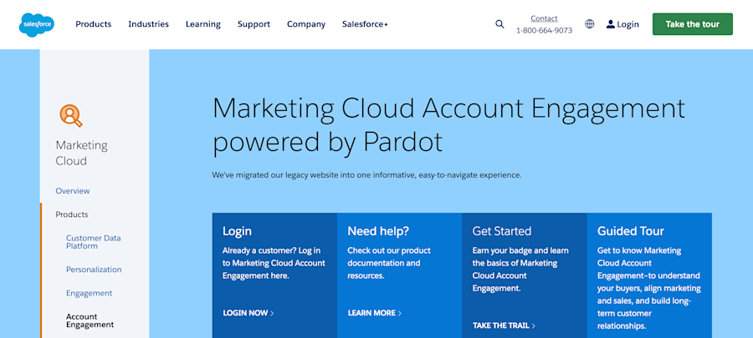Open the globe language selector
753x338 pixels.
point(589,24)
